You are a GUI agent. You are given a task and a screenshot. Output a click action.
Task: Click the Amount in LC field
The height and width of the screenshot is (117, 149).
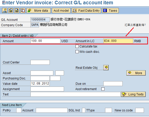pyautogui.click(x=118, y=41)
